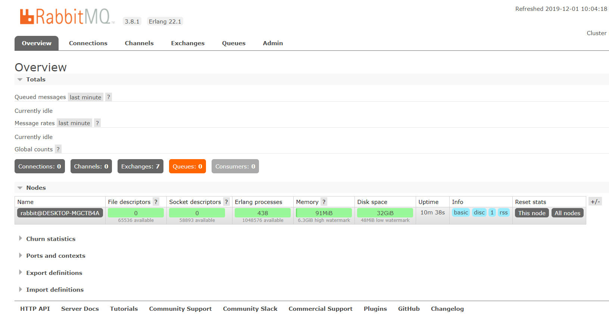Viewport: 609px width, 319px height.
Task: Go to the Admin tab
Action: [273, 43]
